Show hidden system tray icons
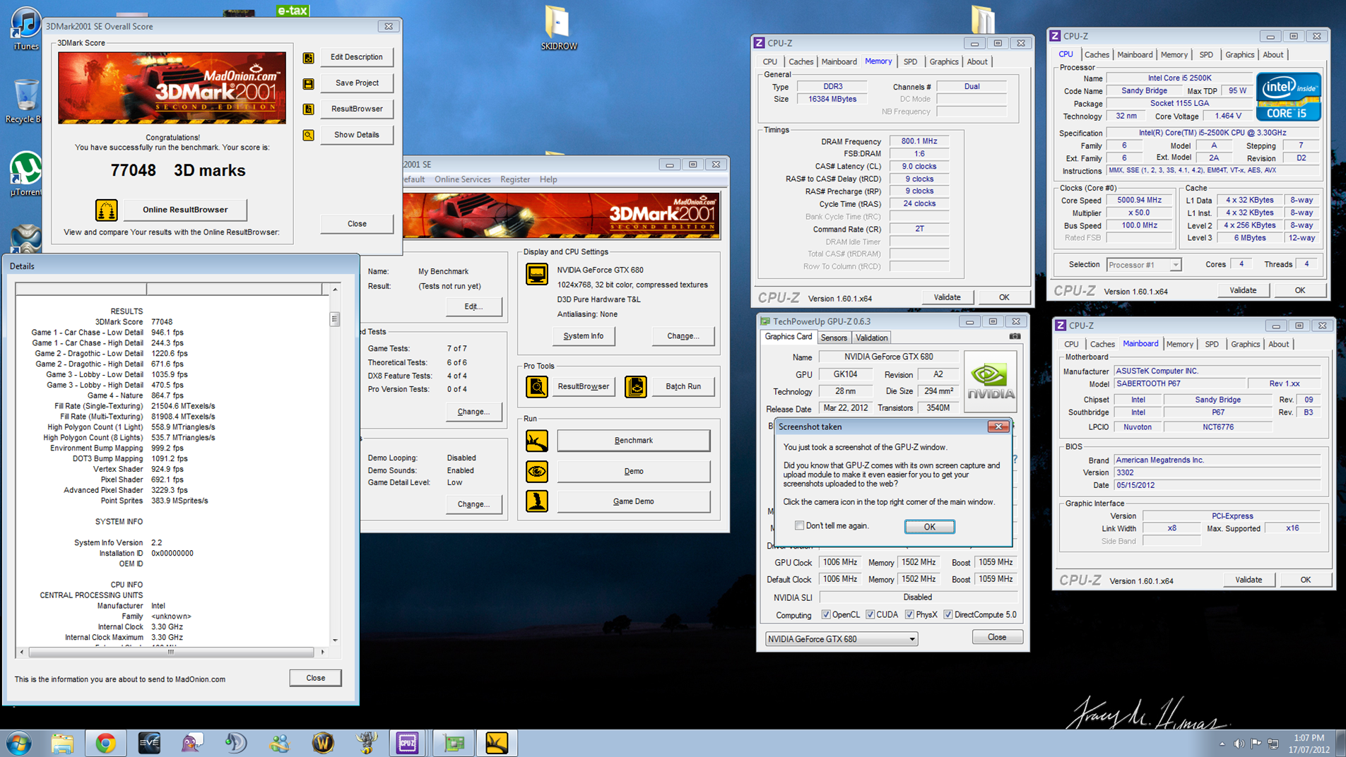1346x757 pixels. 1222,744
